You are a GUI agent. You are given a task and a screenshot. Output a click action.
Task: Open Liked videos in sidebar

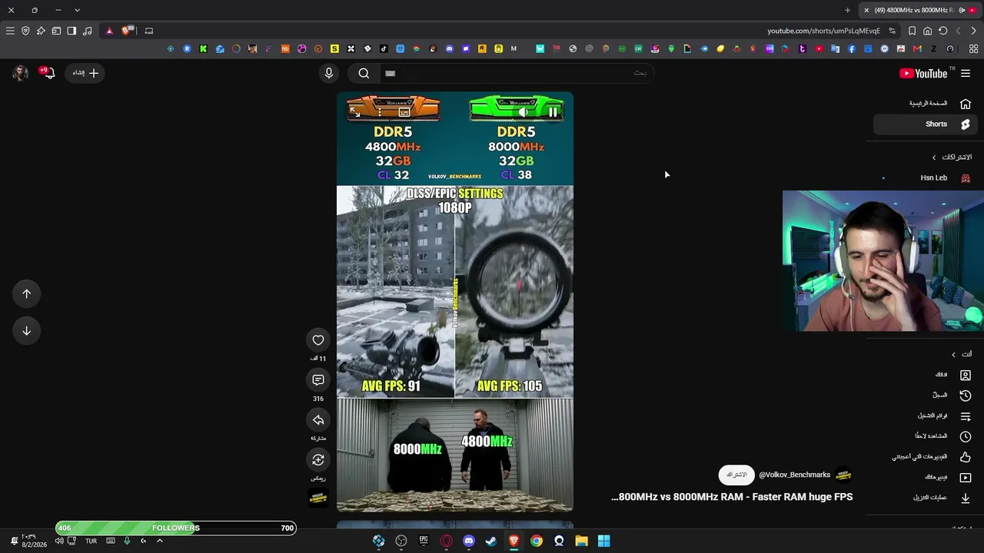(926, 456)
